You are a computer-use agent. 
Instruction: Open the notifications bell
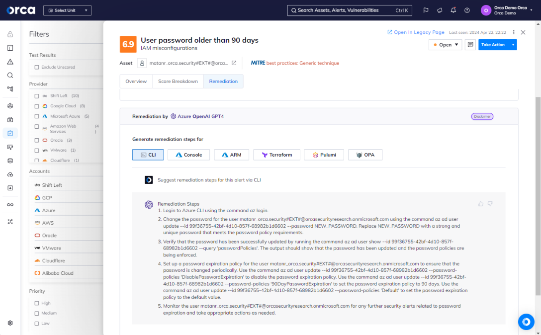click(x=453, y=10)
